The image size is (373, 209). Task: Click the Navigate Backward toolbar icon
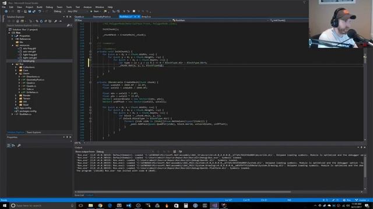(6, 12)
